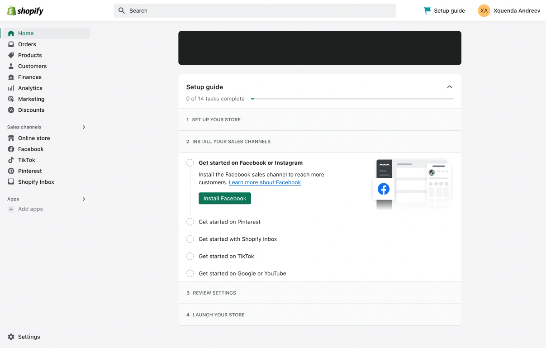Screen dimensions: 546x348
Task: Click the setup tasks progress bar
Action: click(x=352, y=99)
